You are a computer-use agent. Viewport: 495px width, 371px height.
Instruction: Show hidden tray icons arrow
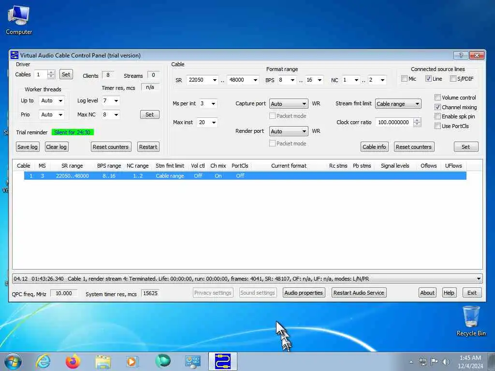click(411, 362)
